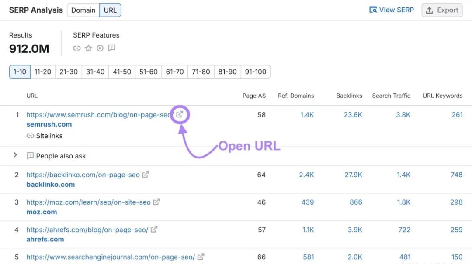The image size is (472, 264).
Task: Click the ahrefs.com domain link
Action: [x=45, y=239]
